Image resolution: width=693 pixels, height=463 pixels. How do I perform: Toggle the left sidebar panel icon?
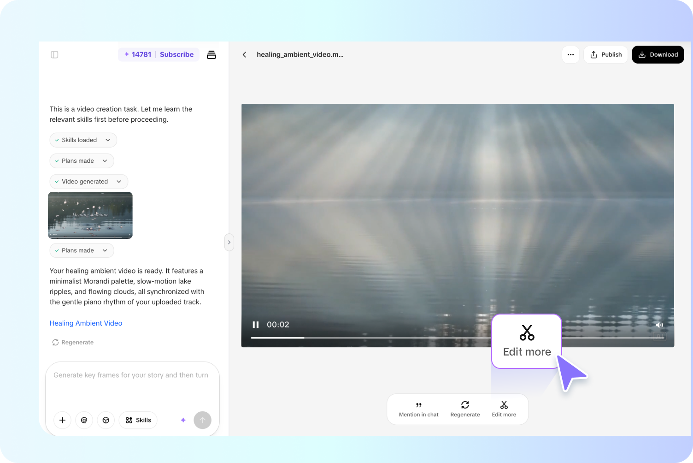[x=54, y=54]
